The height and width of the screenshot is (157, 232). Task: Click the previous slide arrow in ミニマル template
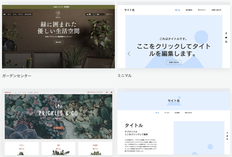(x=129, y=54)
